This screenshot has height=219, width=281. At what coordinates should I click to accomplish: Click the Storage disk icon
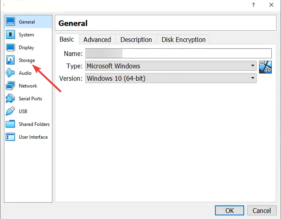[11, 60]
